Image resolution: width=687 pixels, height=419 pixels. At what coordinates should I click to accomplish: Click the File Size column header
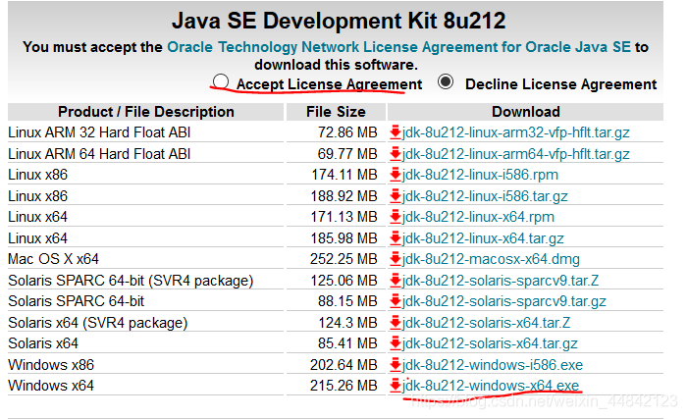point(336,112)
